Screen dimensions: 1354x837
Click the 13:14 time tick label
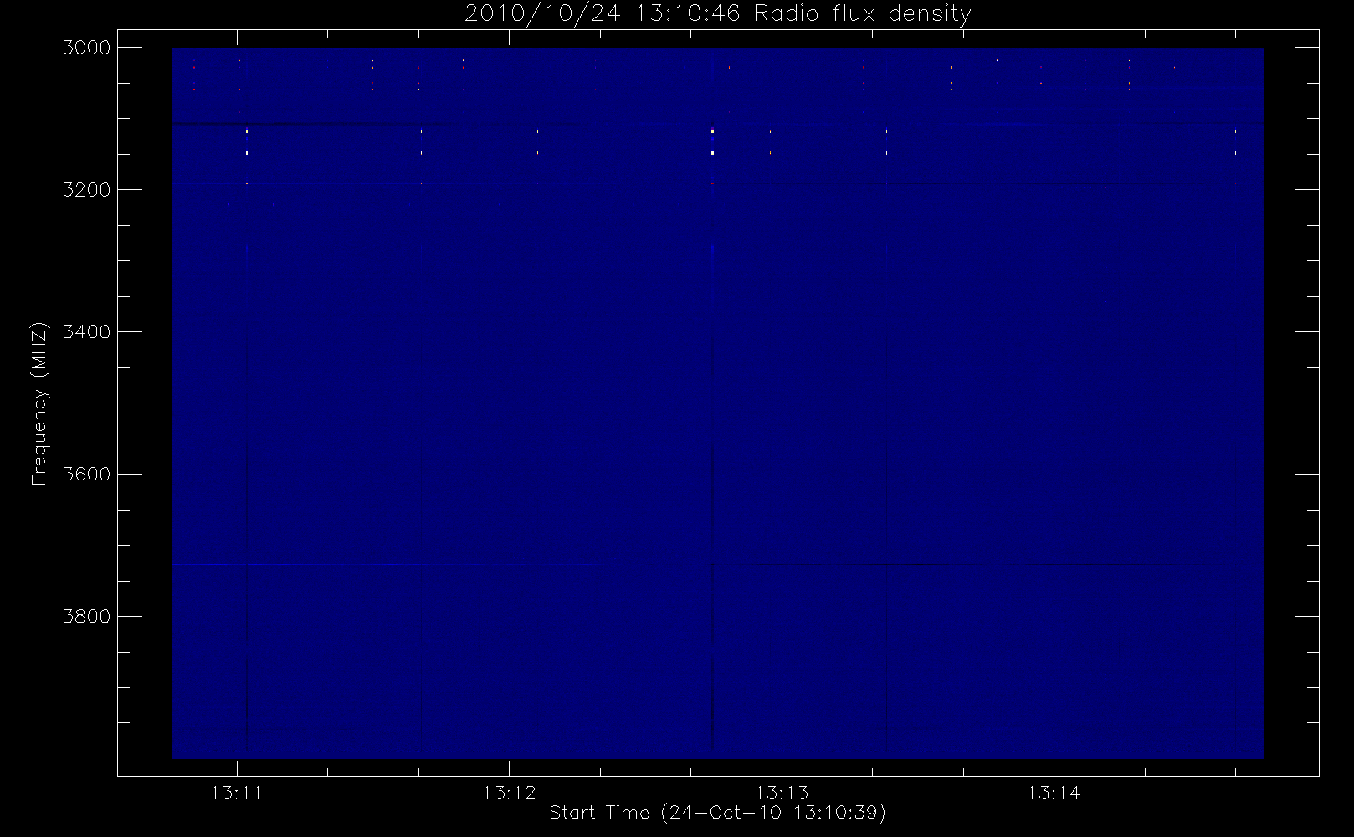[1054, 793]
